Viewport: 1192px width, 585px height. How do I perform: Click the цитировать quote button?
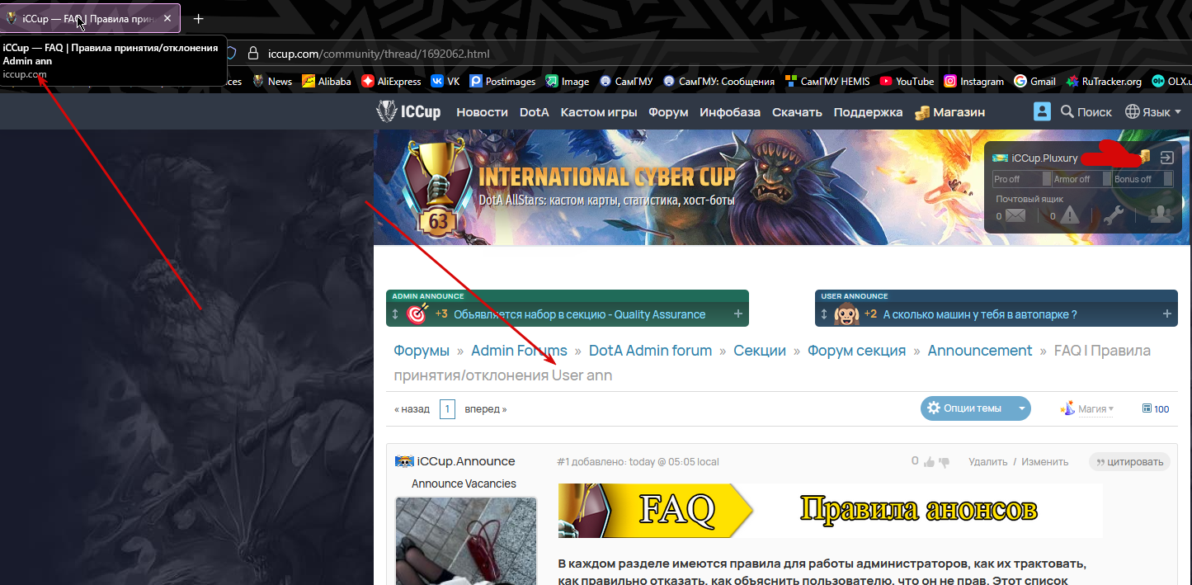(1129, 462)
